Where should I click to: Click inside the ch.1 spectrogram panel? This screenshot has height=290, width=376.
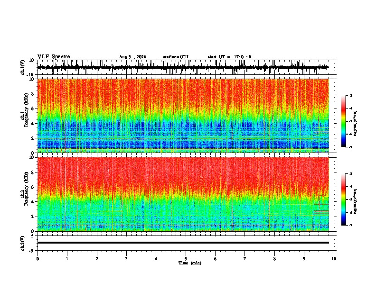pyautogui.click(x=183, y=116)
